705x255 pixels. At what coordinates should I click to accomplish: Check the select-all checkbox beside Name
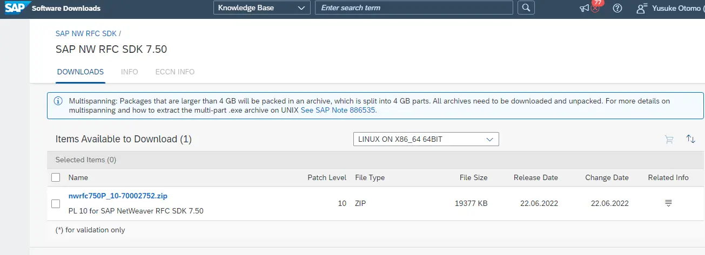[x=56, y=177]
